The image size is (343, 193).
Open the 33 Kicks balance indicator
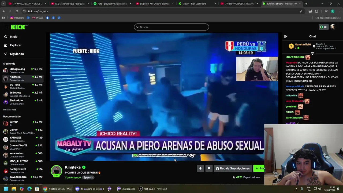pos(323,27)
